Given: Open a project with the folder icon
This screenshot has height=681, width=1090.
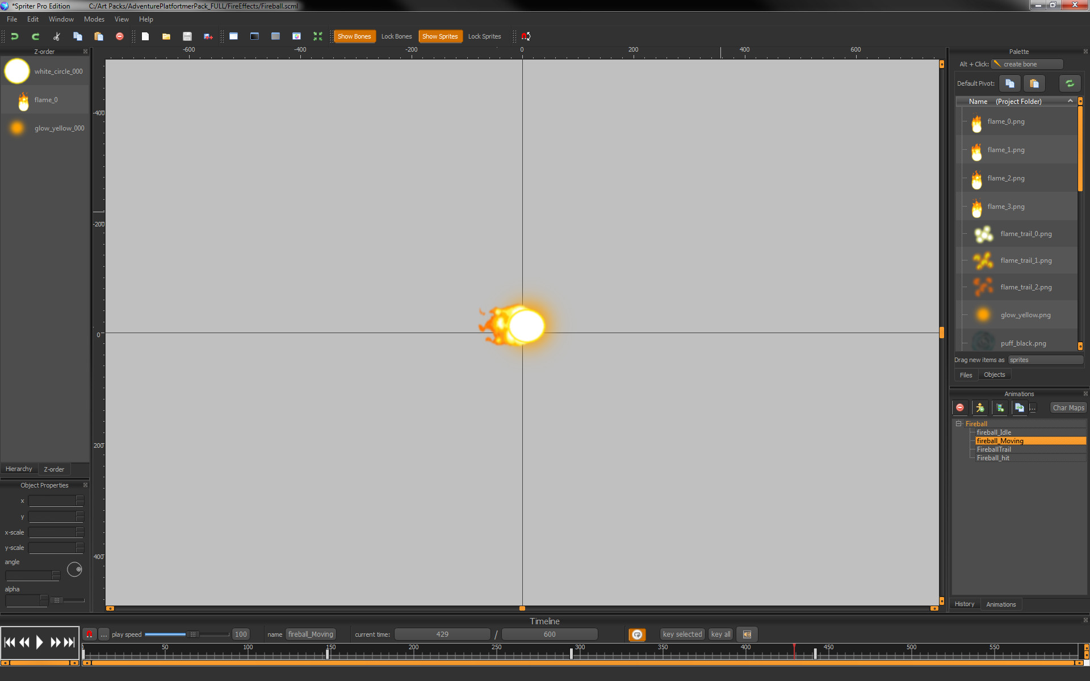Looking at the screenshot, I should pyautogui.click(x=166, y=36).
